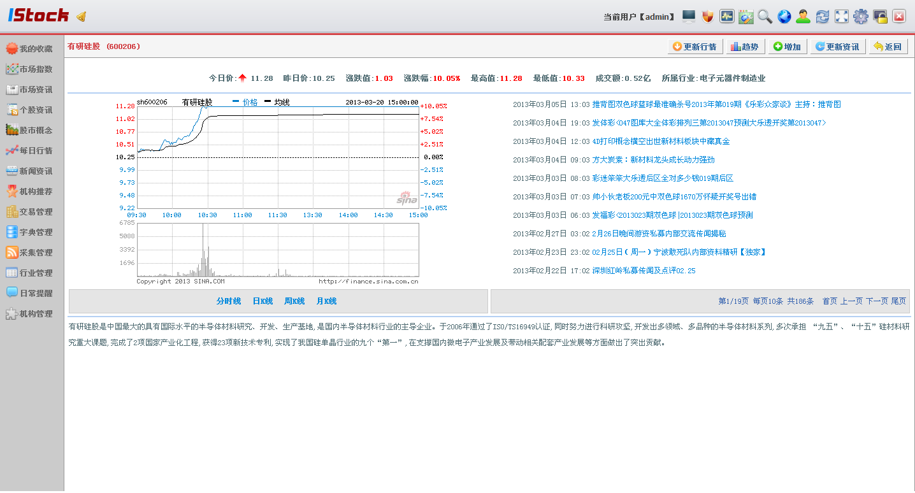Open news 彩迷笨笨大乐透后区全对
This screenshot has width=915, height=493.
point(663,178)
